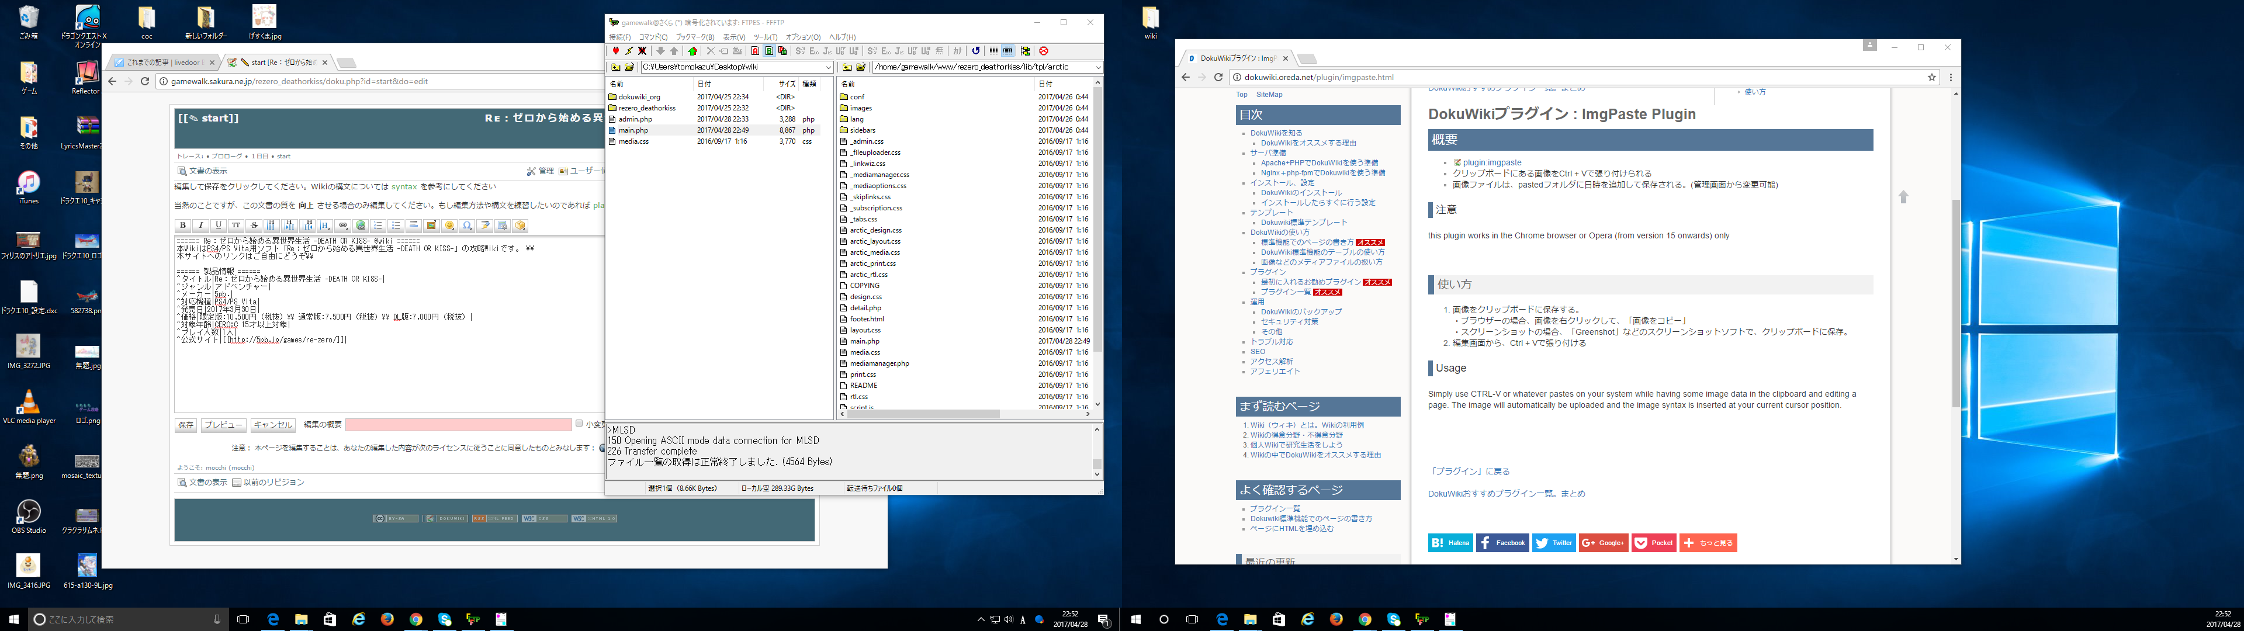The height and width of the screenshot is (631, 2244).
Task: Open smiley picker in DokuWiki editor toolbar
Action: pyautogui.click(x=449, y=226)
